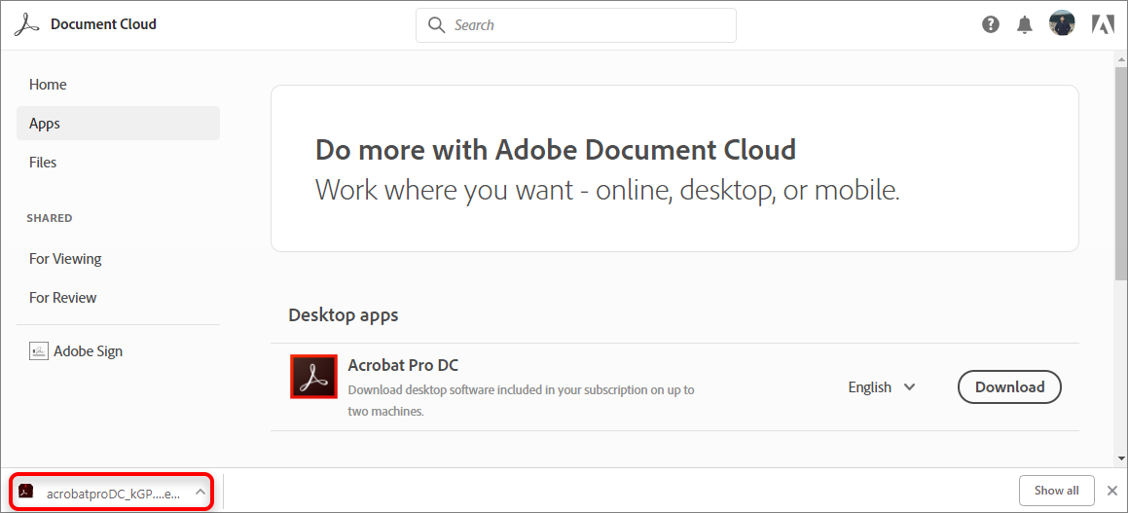
Task: Open the notifications bell icon
Action: (x=1025, y=25)
